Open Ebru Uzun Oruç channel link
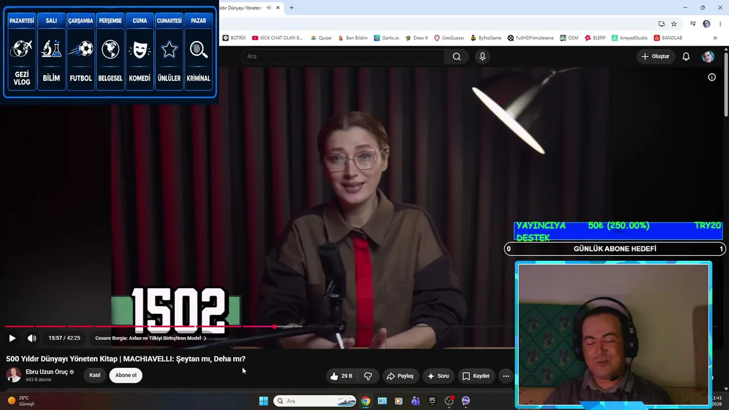The width and height of the screenshot is (729, 410). coord(47,372)
